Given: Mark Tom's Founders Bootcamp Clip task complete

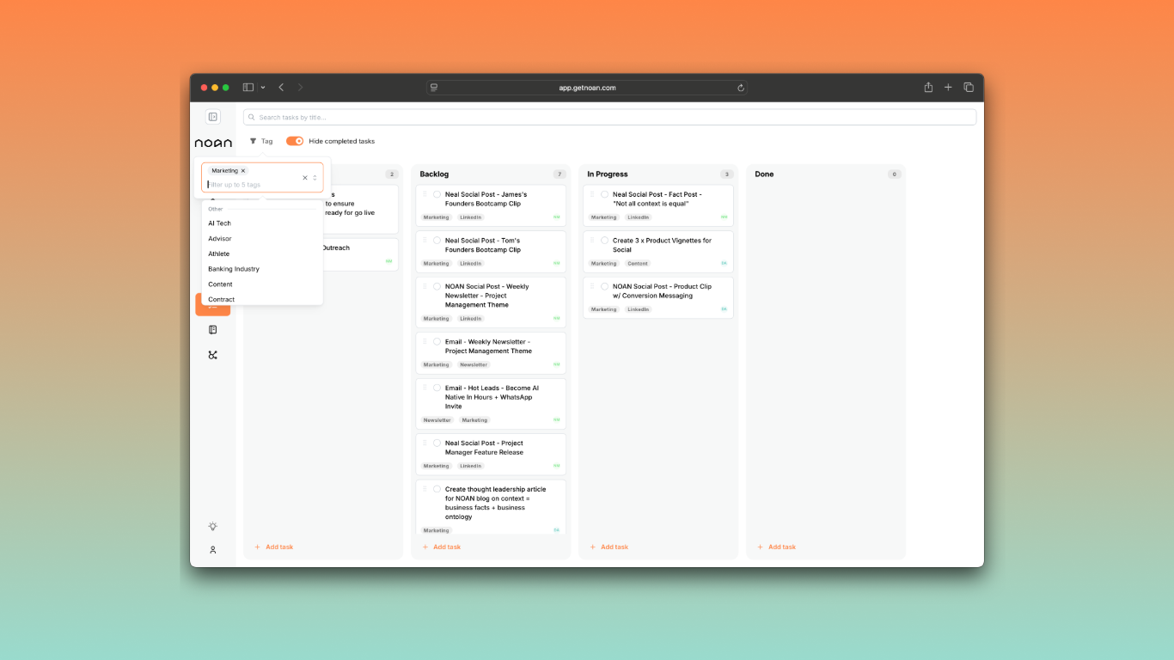Looking at the screenshot, I should click(x=437, y=241).
